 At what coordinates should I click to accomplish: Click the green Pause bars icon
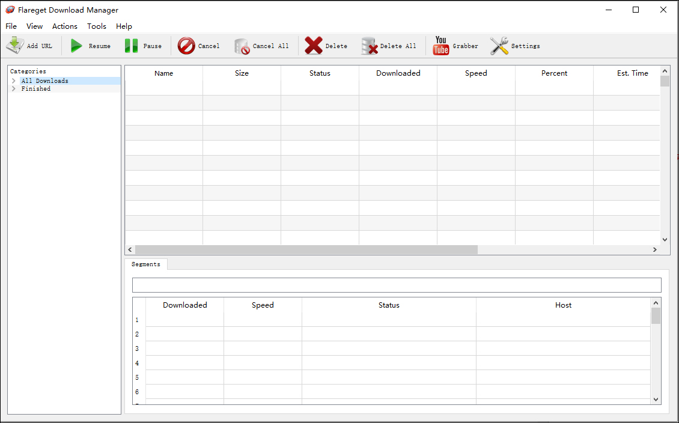(131, 46)
